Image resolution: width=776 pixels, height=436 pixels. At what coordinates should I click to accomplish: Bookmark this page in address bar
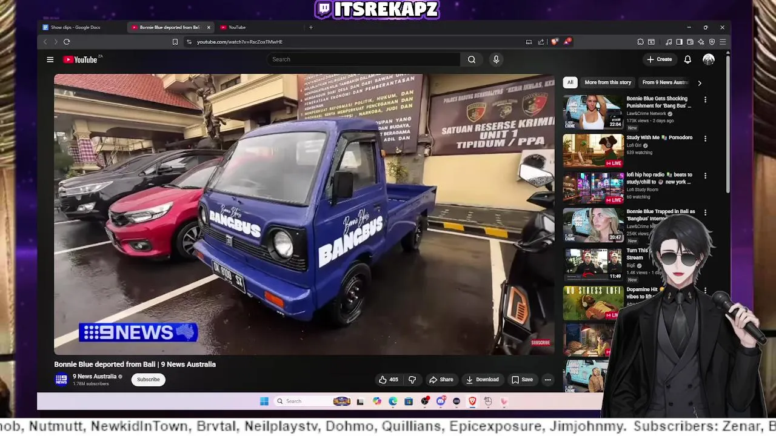[175, 42]
